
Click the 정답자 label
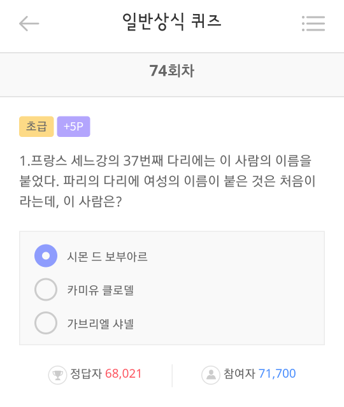click(x=86, y=374)
